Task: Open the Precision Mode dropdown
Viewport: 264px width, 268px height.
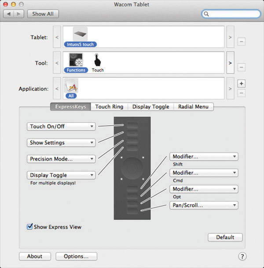Action: (x=61, y=159)
